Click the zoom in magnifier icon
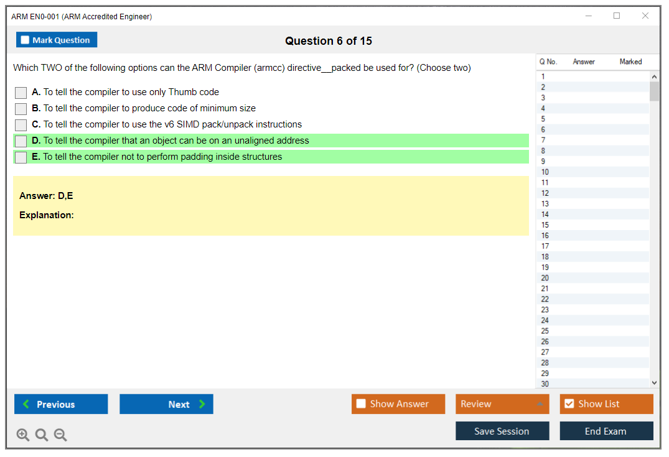Image resolution: width=669 pixels, height=457 pixels. pos(23,435)
